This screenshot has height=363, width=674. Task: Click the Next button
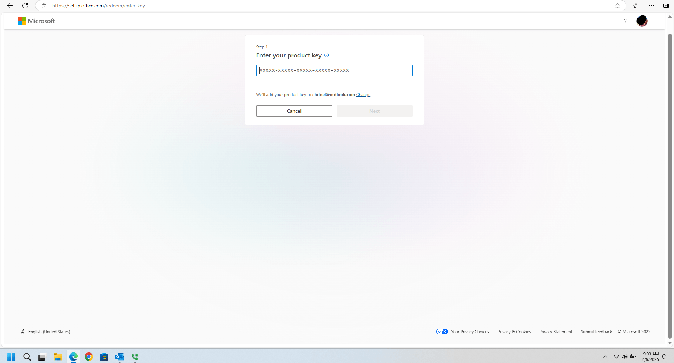click(x=375, y=111)
